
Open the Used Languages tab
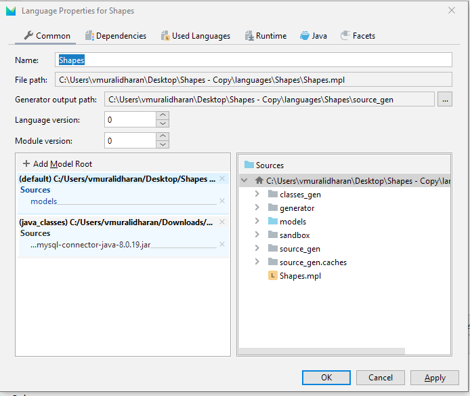pyautogui.click(x=196, y=36)
